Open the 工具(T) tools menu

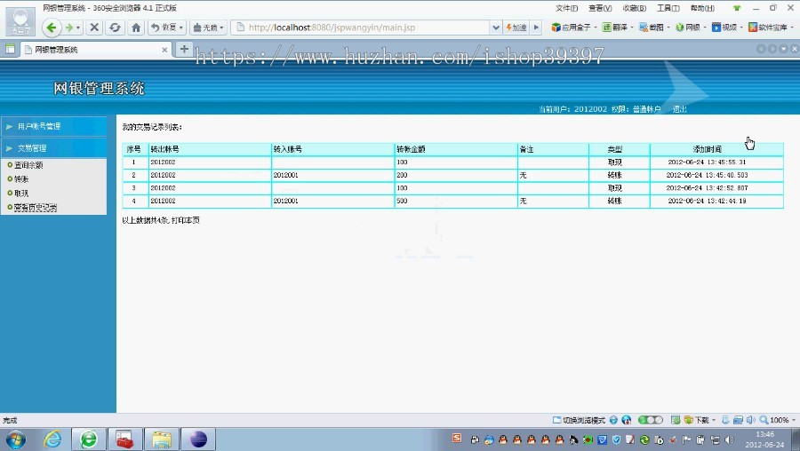pyautogui.click(x=668, y=8)
